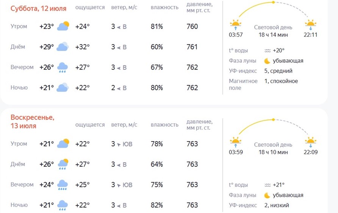Click Saturday night cloudy icon
The image size is (338, 213).
click(x=63, y=87)
